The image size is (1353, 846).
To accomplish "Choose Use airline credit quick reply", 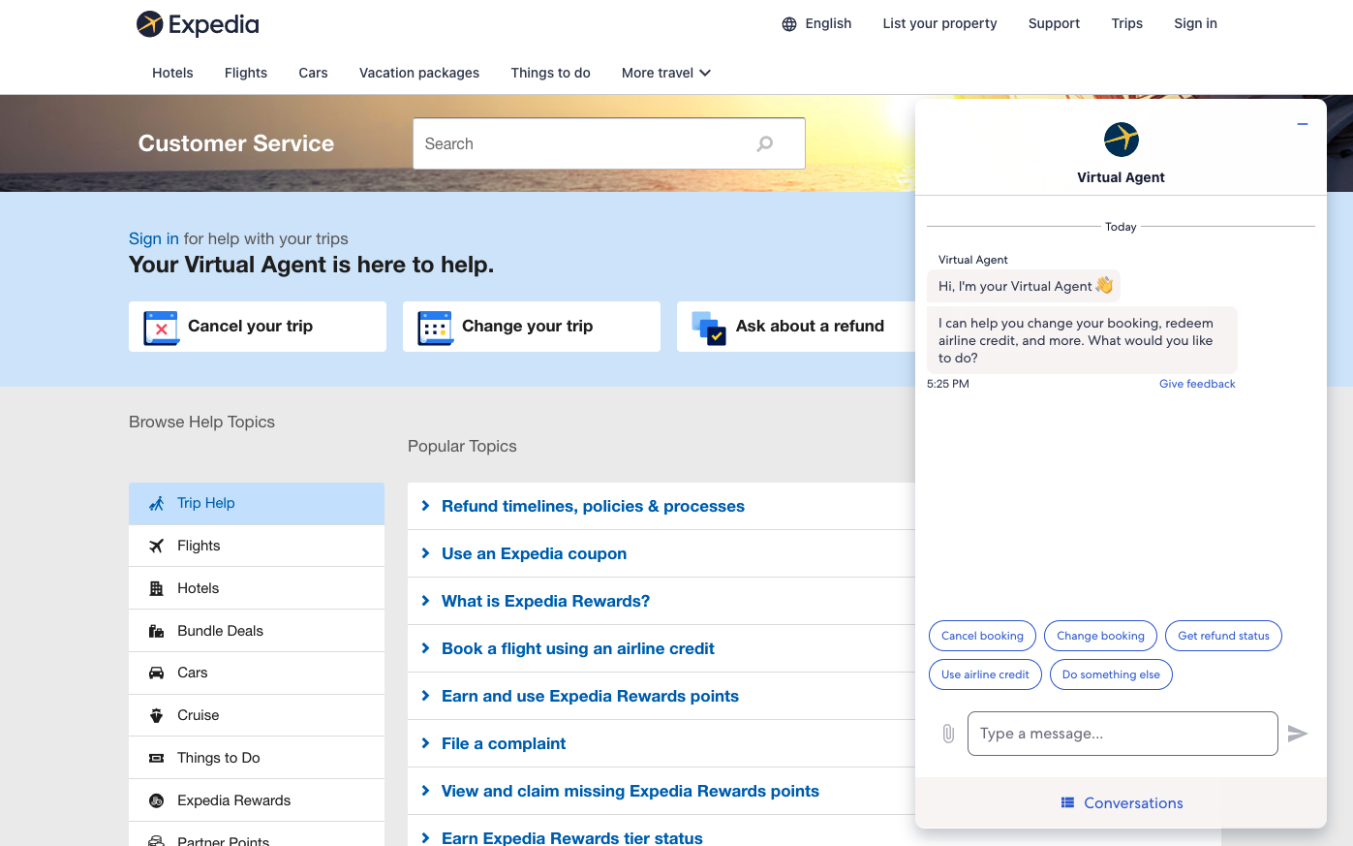I will 985,674.
